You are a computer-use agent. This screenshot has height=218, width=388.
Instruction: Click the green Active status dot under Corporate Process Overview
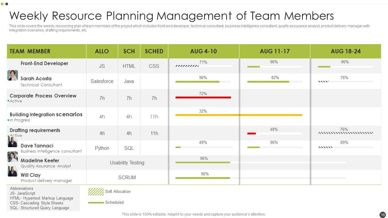point(8,101)
